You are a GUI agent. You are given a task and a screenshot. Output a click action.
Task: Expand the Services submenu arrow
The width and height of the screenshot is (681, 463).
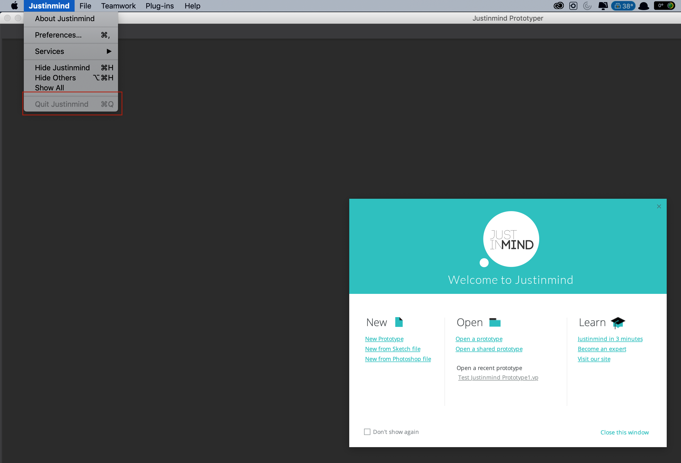pyautogui.click(x=109, y=51)
